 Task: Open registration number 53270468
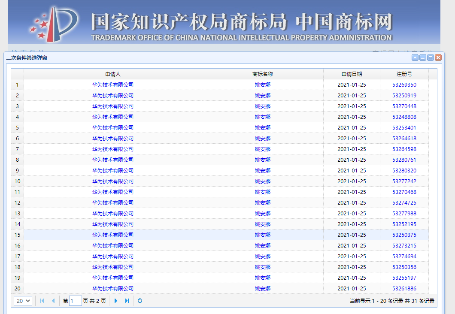[404, 192]
